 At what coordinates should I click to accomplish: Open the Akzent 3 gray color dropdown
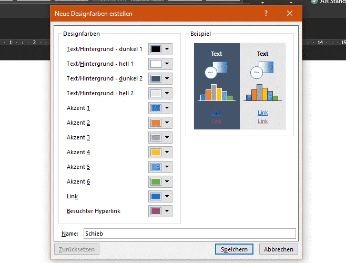[160, 138]
